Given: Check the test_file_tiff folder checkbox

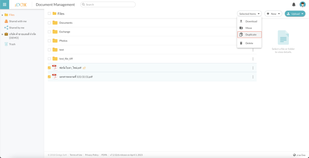Looking at the screenshot, I should (x=49, y=59).
